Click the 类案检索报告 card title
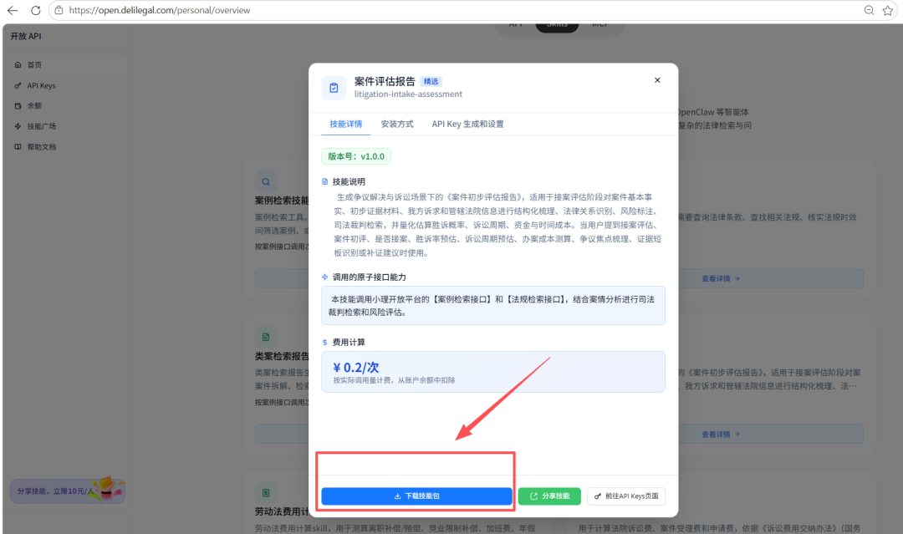 coord(283,356)
